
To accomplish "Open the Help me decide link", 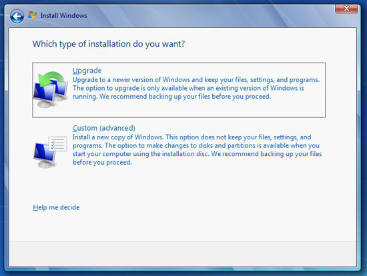I will click(x=56, y=207).
